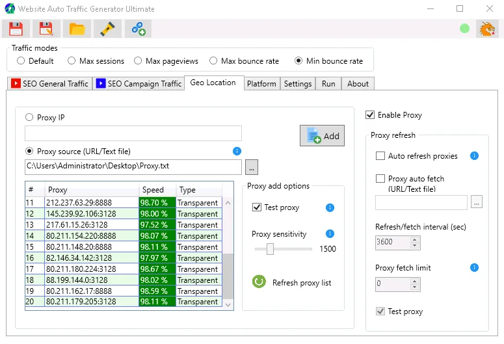Select proxy row 88.199.144.0:3128
Screen dimensions: 504x344
pos(124,280)
